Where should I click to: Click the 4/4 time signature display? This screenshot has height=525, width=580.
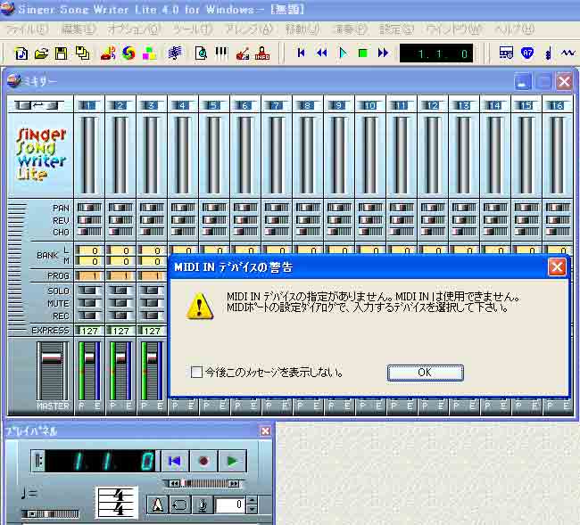[x=117, y=504]
